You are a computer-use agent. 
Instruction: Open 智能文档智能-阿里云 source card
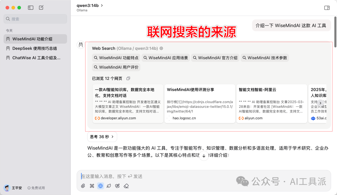(x=272, y=104)
